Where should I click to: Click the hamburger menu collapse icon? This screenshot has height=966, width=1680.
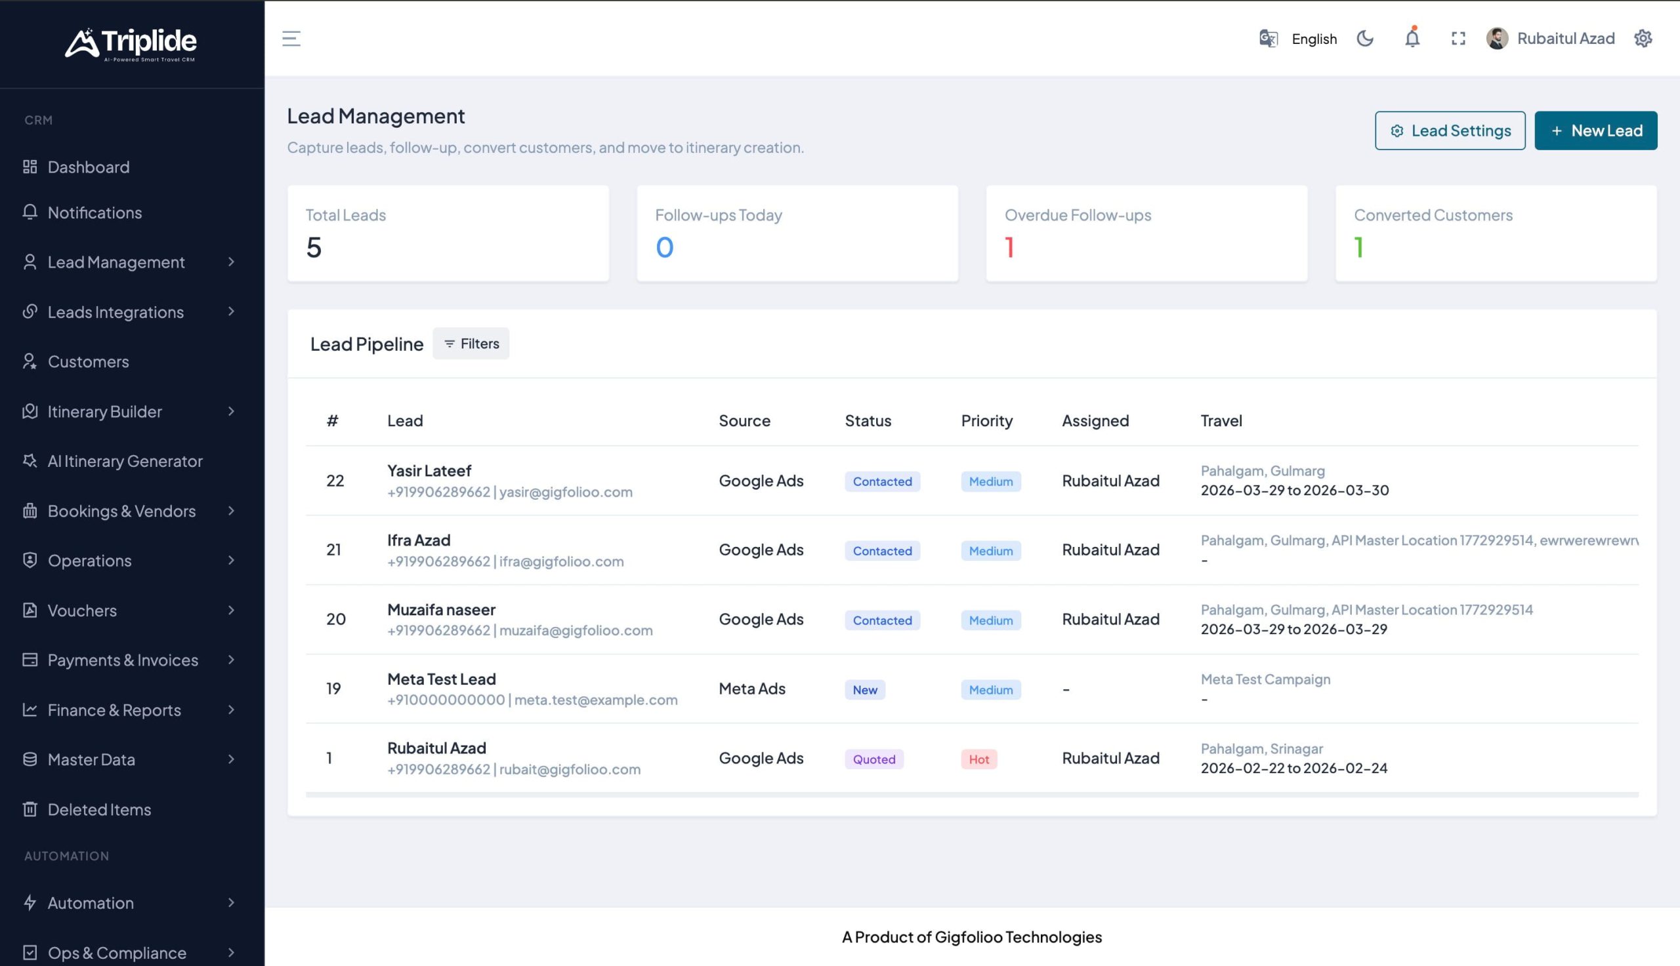click(x=291, y=39)
